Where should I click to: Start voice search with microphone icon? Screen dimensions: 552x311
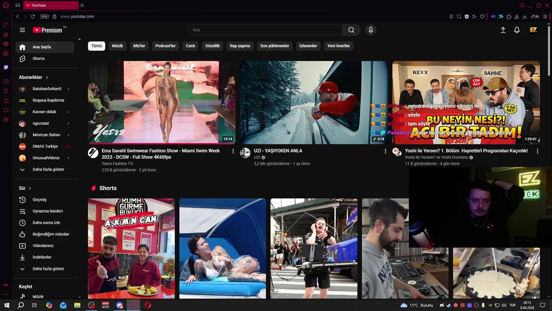[370, 30]
